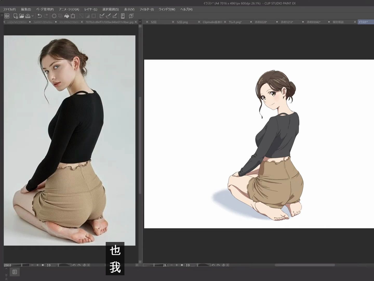This screenshot has width=374, height=281.
Task: Switch to the 707fb2cd8eff7cf309ac84be011c0bac.jpg tab
Action: (109, 22)
